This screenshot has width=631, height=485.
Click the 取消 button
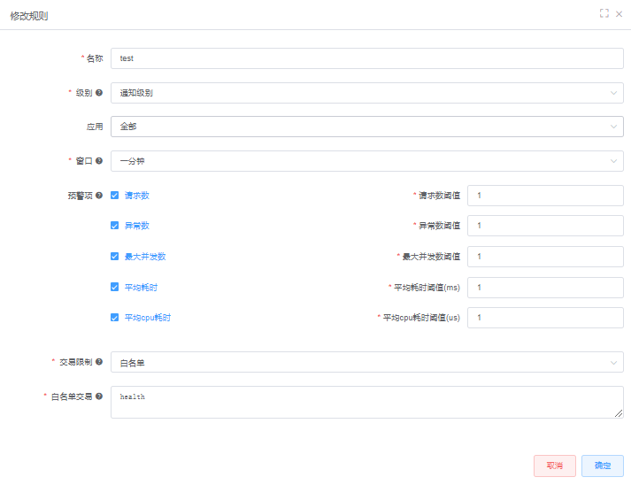coord(555,466)
